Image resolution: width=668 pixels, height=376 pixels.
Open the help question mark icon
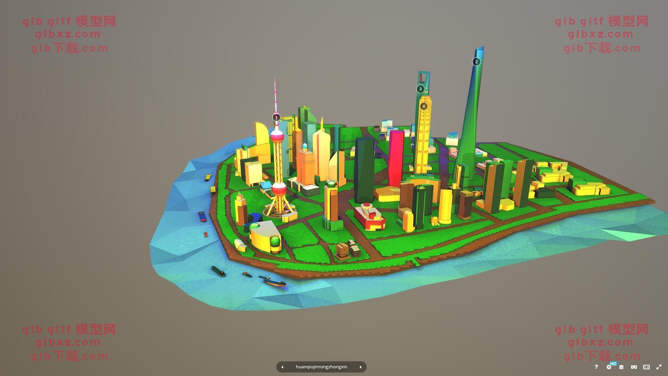[596, 367]
